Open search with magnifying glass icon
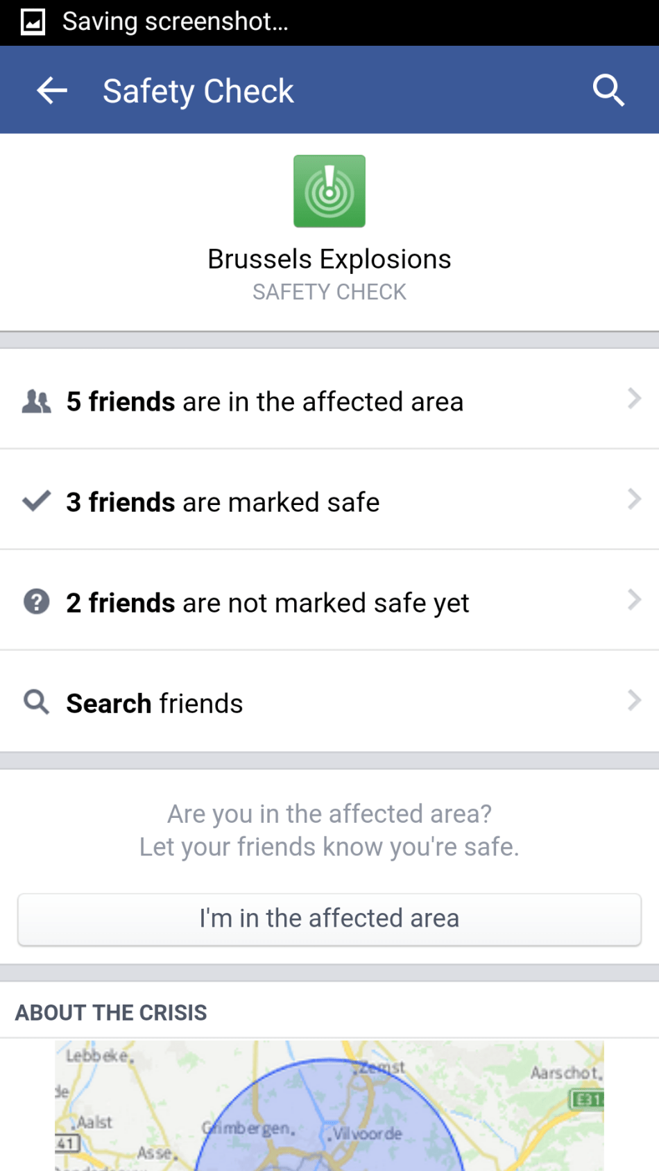 tap(608, 90)
